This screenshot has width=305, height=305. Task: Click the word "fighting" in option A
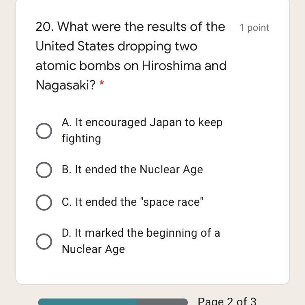point(81,139)
